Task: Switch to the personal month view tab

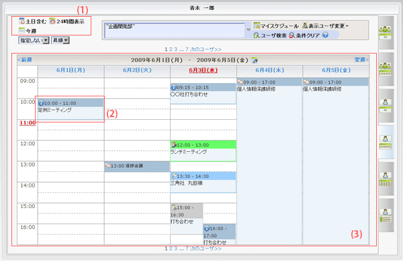Action: [386, 179]
